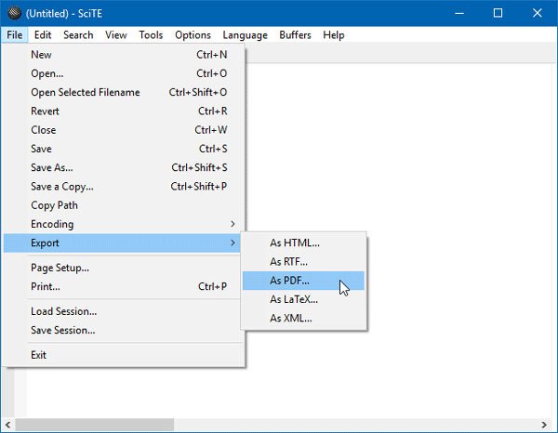Open the Search menu
Screen dimensions: 558x433
[x=78, y=34]
